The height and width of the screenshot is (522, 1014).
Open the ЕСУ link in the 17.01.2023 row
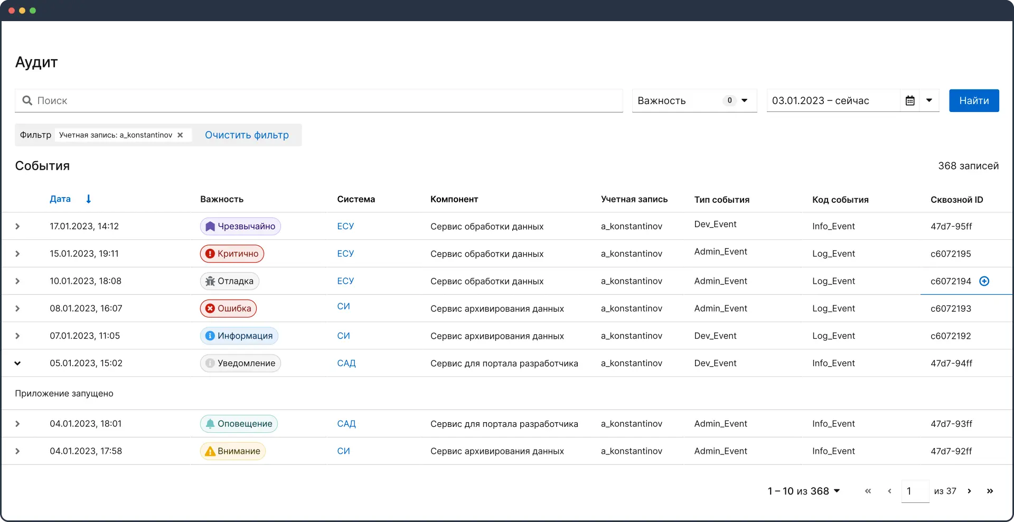pyautogui.click(x=345, y=226)
